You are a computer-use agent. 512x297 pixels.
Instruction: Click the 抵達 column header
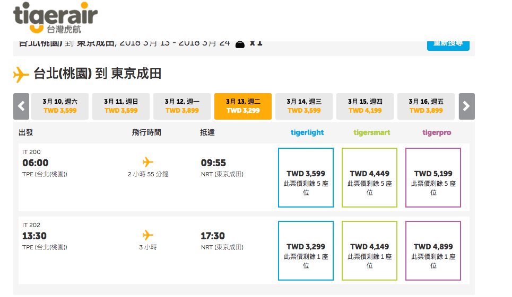[x=207, y=132]
